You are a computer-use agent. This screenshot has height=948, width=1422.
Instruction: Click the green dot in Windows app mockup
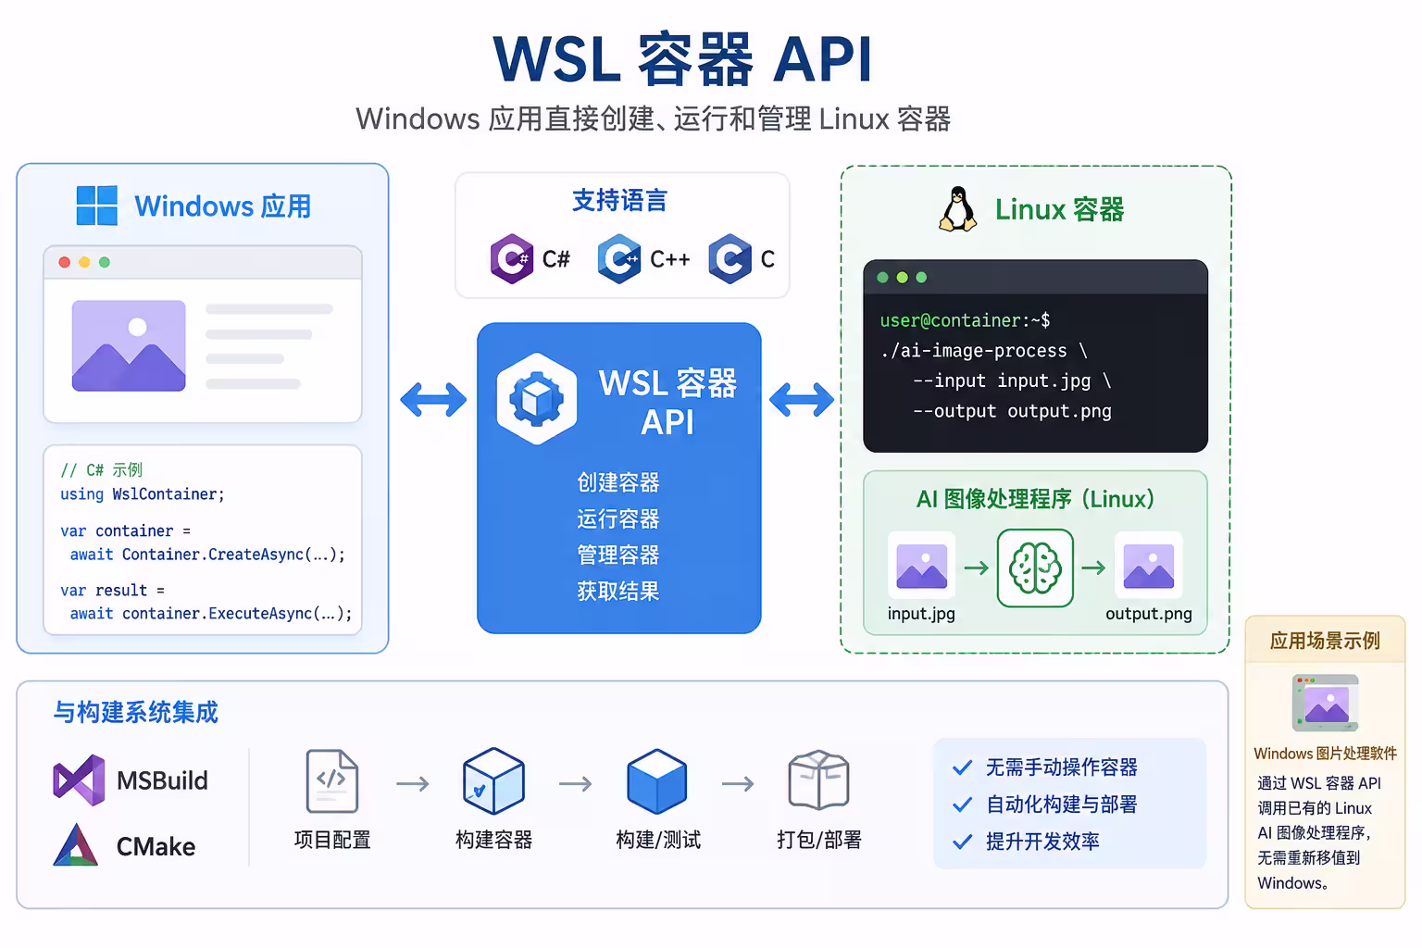105,263
